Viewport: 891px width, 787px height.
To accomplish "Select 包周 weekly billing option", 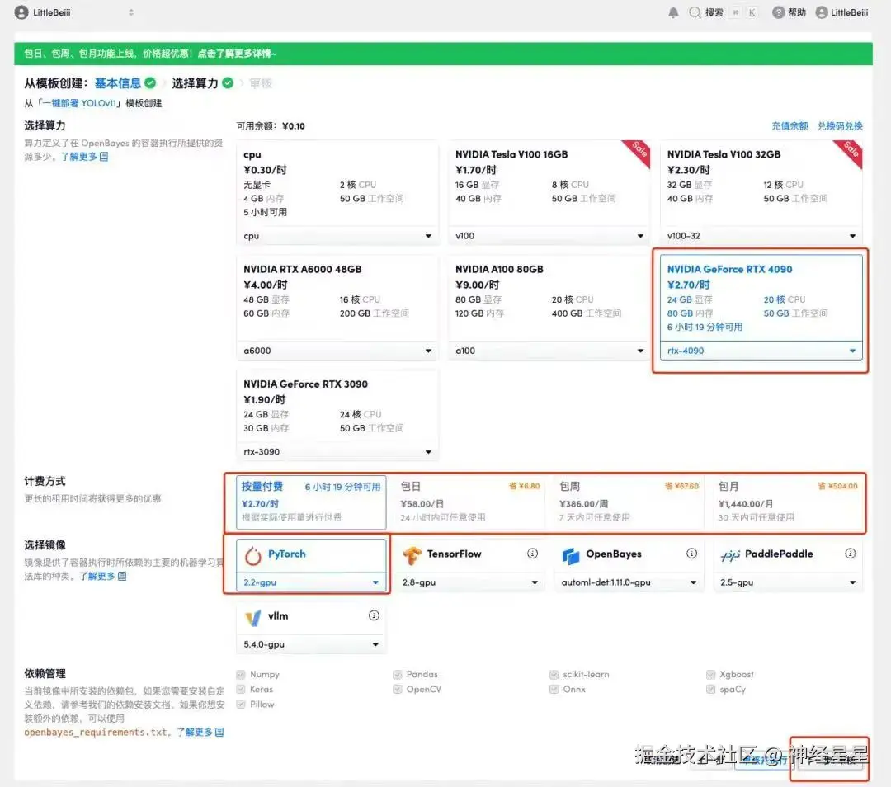I will [x=629, y=502].
